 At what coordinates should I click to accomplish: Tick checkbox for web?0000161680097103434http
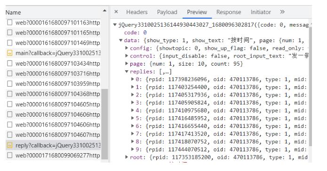[x=9, y=63]
